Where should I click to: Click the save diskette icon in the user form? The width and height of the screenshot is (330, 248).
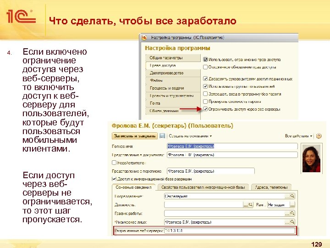[162, 136]
